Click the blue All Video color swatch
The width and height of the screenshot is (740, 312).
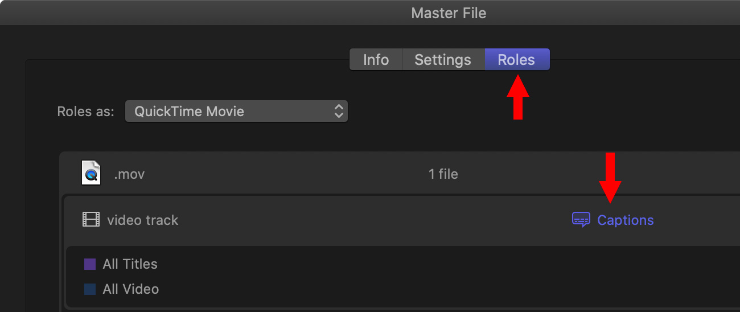point(89,289)
